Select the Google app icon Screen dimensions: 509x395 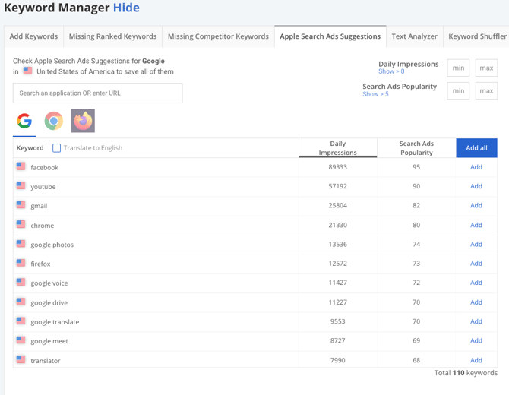24,122
